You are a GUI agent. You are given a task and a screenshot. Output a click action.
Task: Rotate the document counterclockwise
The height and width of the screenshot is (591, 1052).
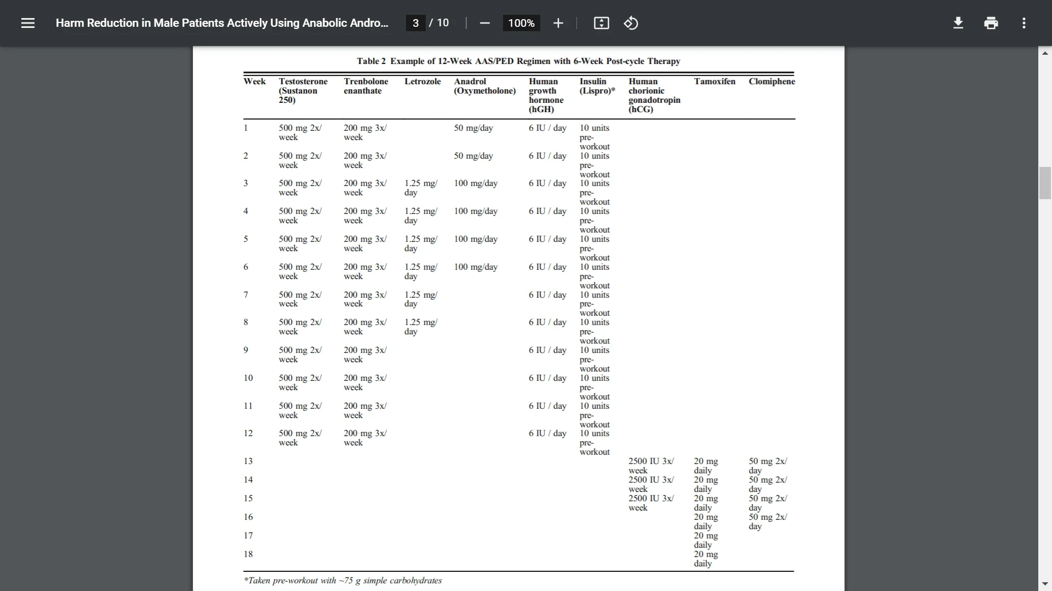coord(631,23)
